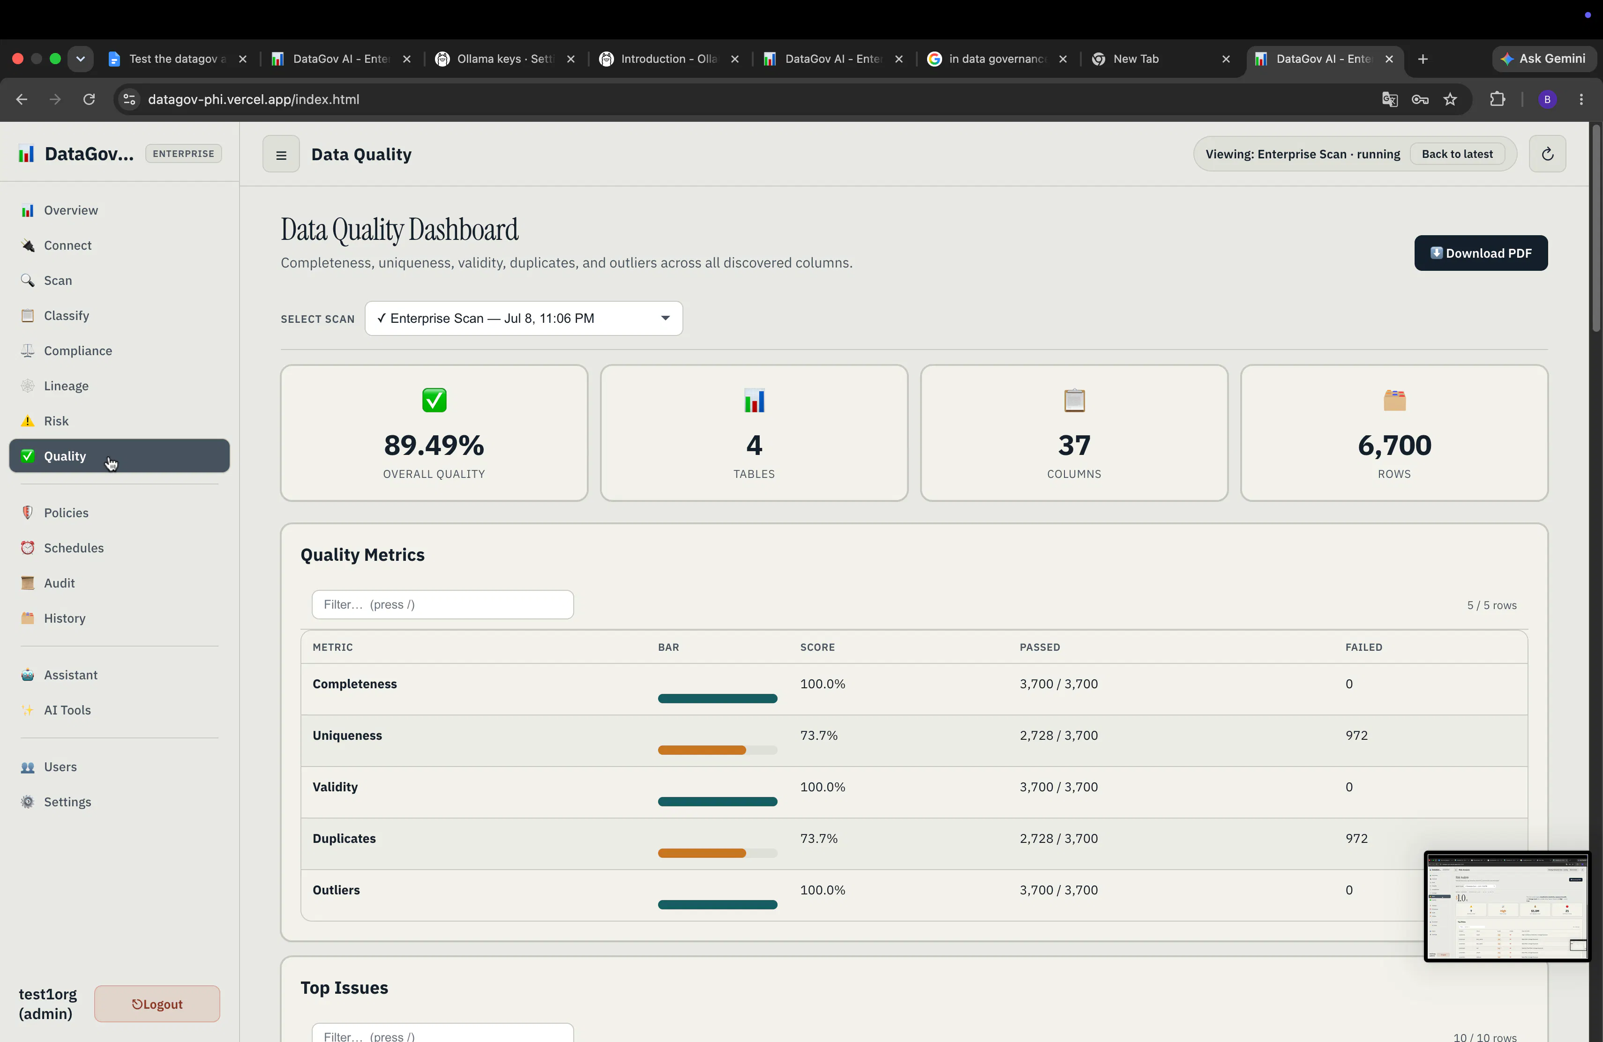Screen dimensions: 1603x1042
Task: Click the Duplicates progress bar
Action: click(717, 853)
